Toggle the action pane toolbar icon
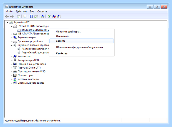This screenshot has width=172, height=127. pyautogui.click(x=36, y=17)
